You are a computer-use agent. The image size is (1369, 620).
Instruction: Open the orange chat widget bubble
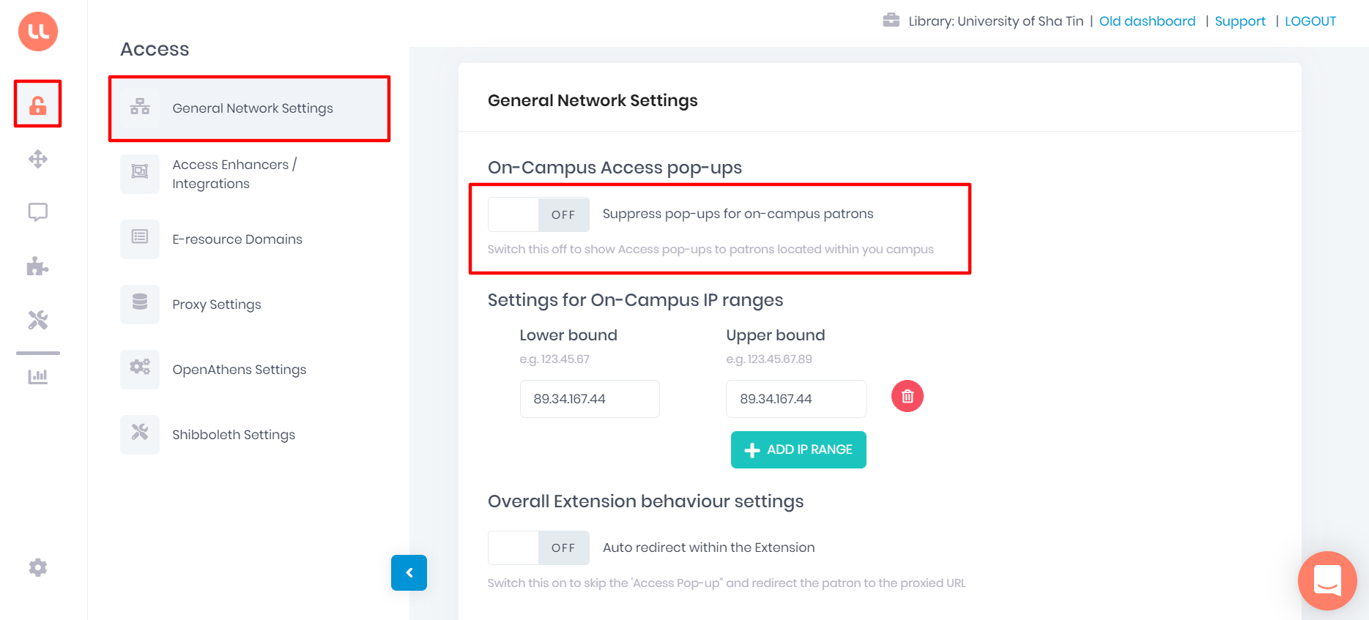point(1327,580)
